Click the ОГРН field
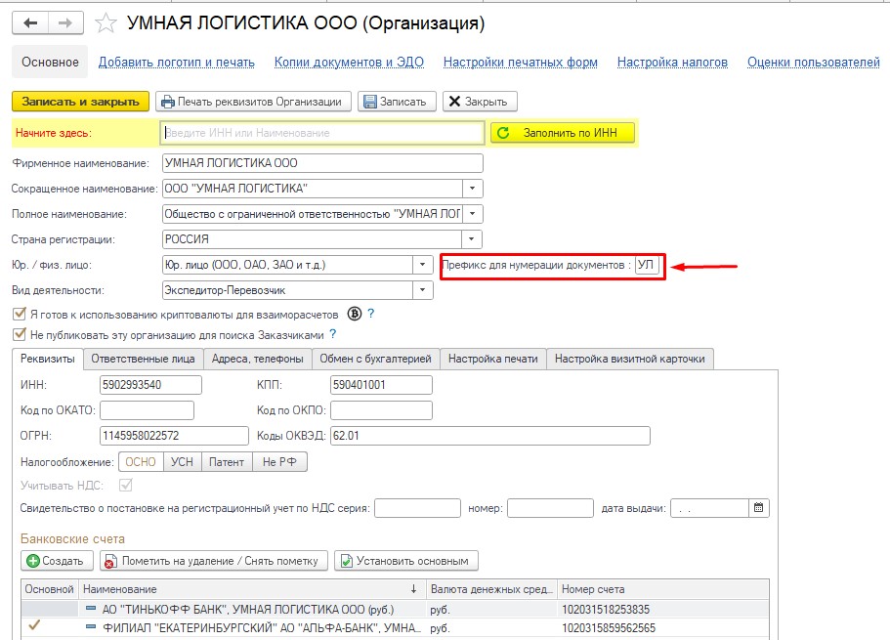Image resolution: width=890 pixels, height=640 pixels. coord(174,436)
